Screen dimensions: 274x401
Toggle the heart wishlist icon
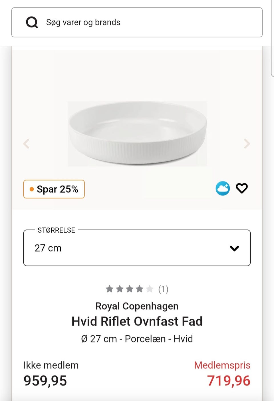pyautogui.click(x=242, y=188)
